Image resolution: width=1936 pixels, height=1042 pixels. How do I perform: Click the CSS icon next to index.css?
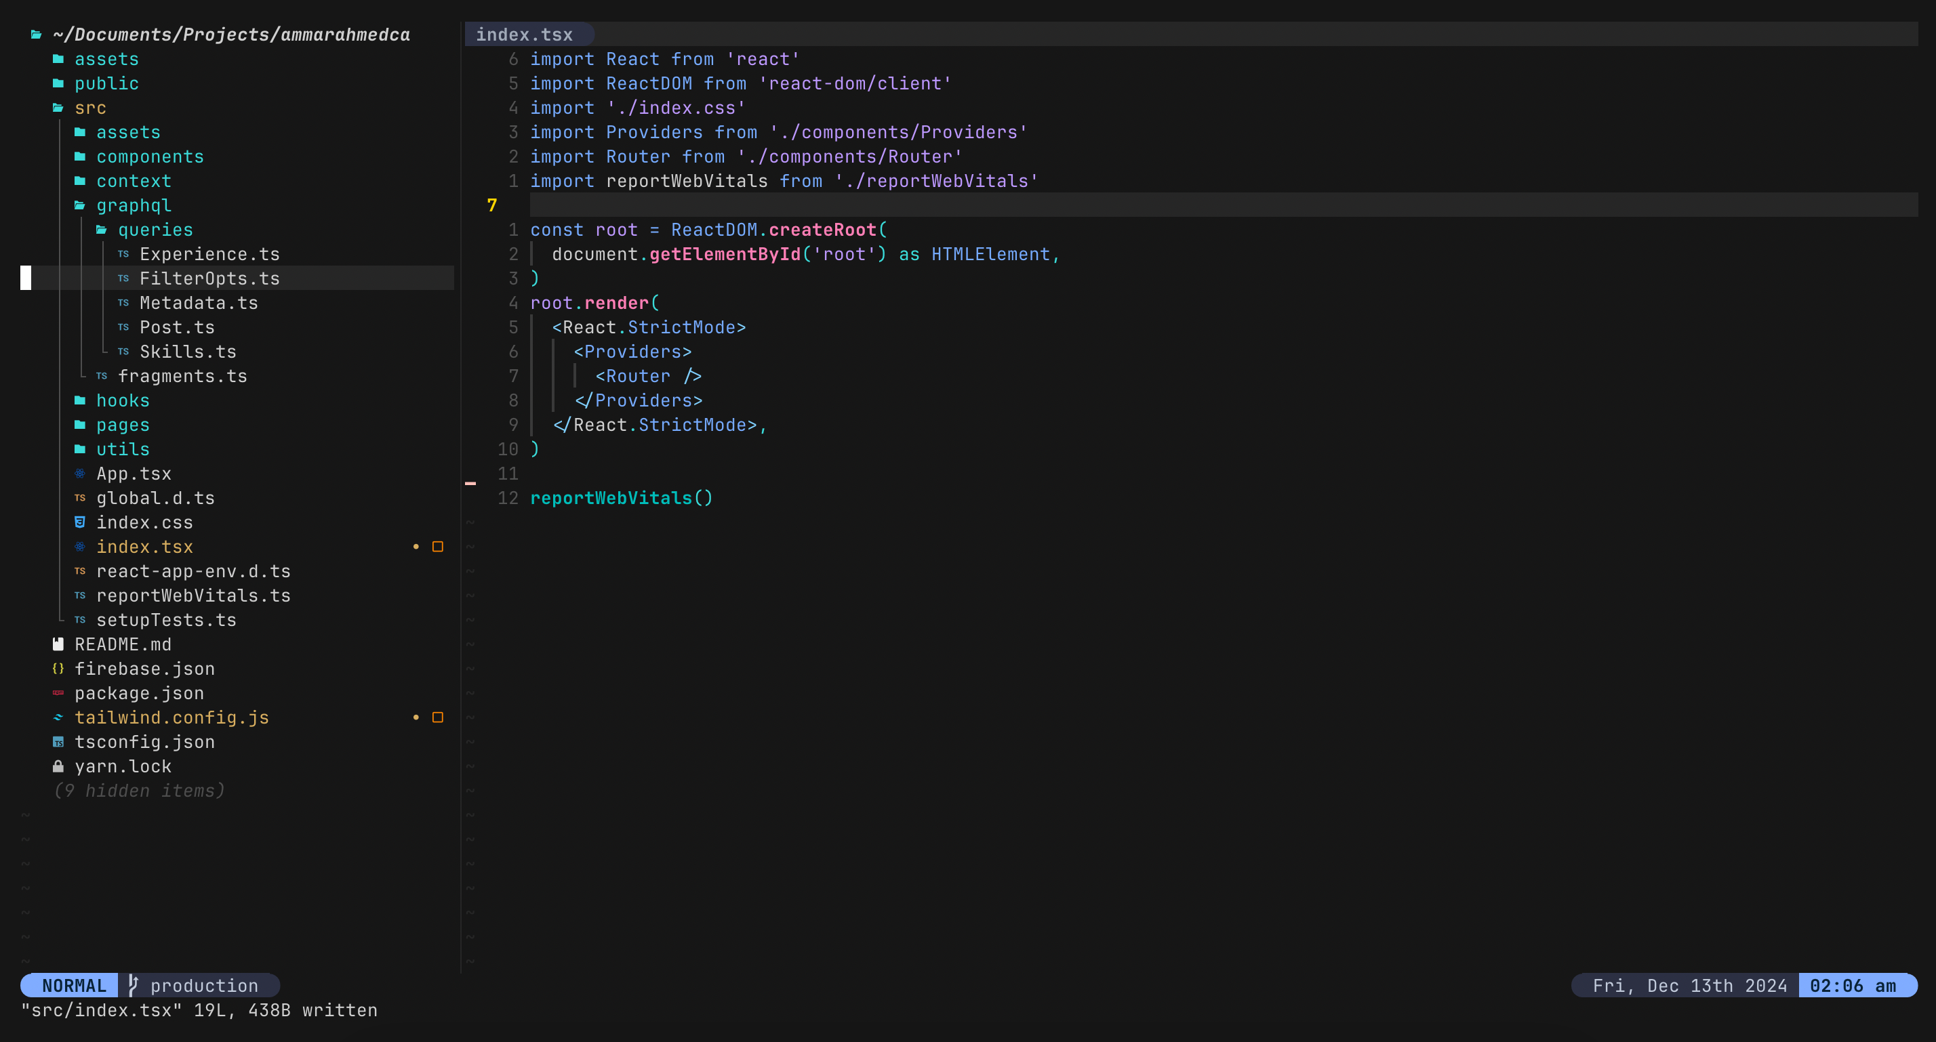[x=80, y=522]
